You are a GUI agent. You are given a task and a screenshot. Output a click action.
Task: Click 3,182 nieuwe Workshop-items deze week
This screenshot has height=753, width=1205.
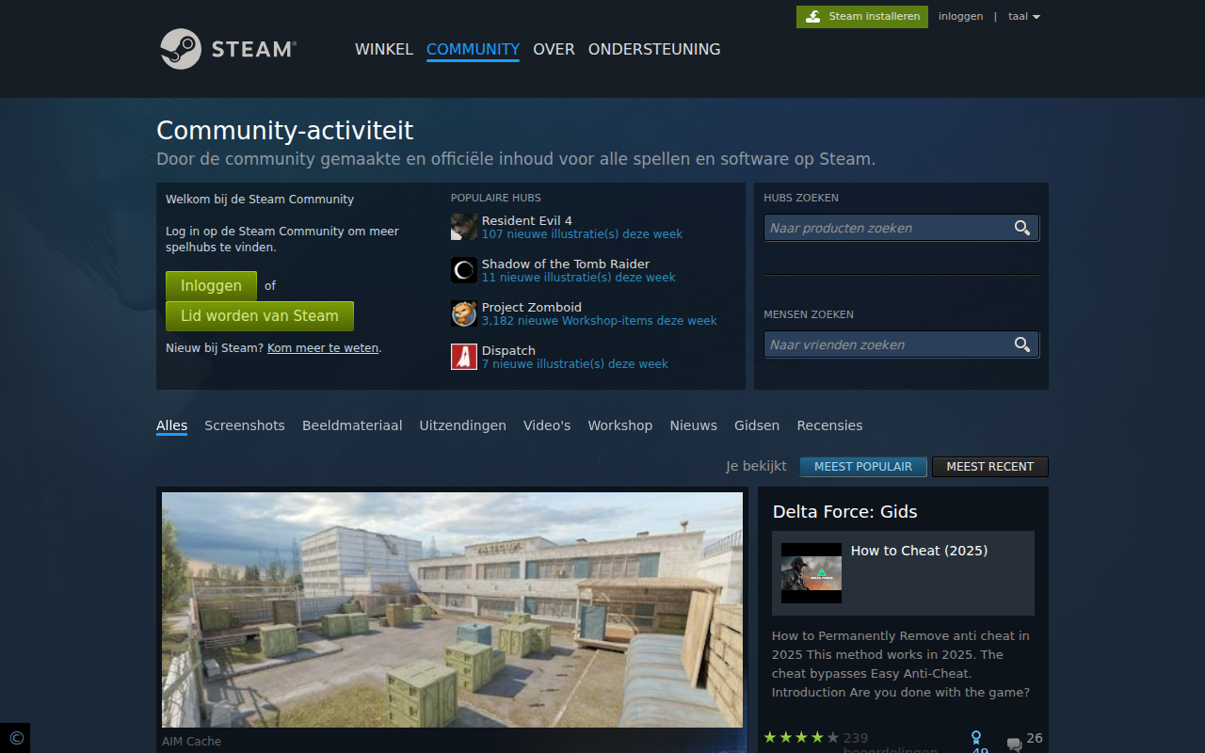pyautogui.click(x=600, y=321)
